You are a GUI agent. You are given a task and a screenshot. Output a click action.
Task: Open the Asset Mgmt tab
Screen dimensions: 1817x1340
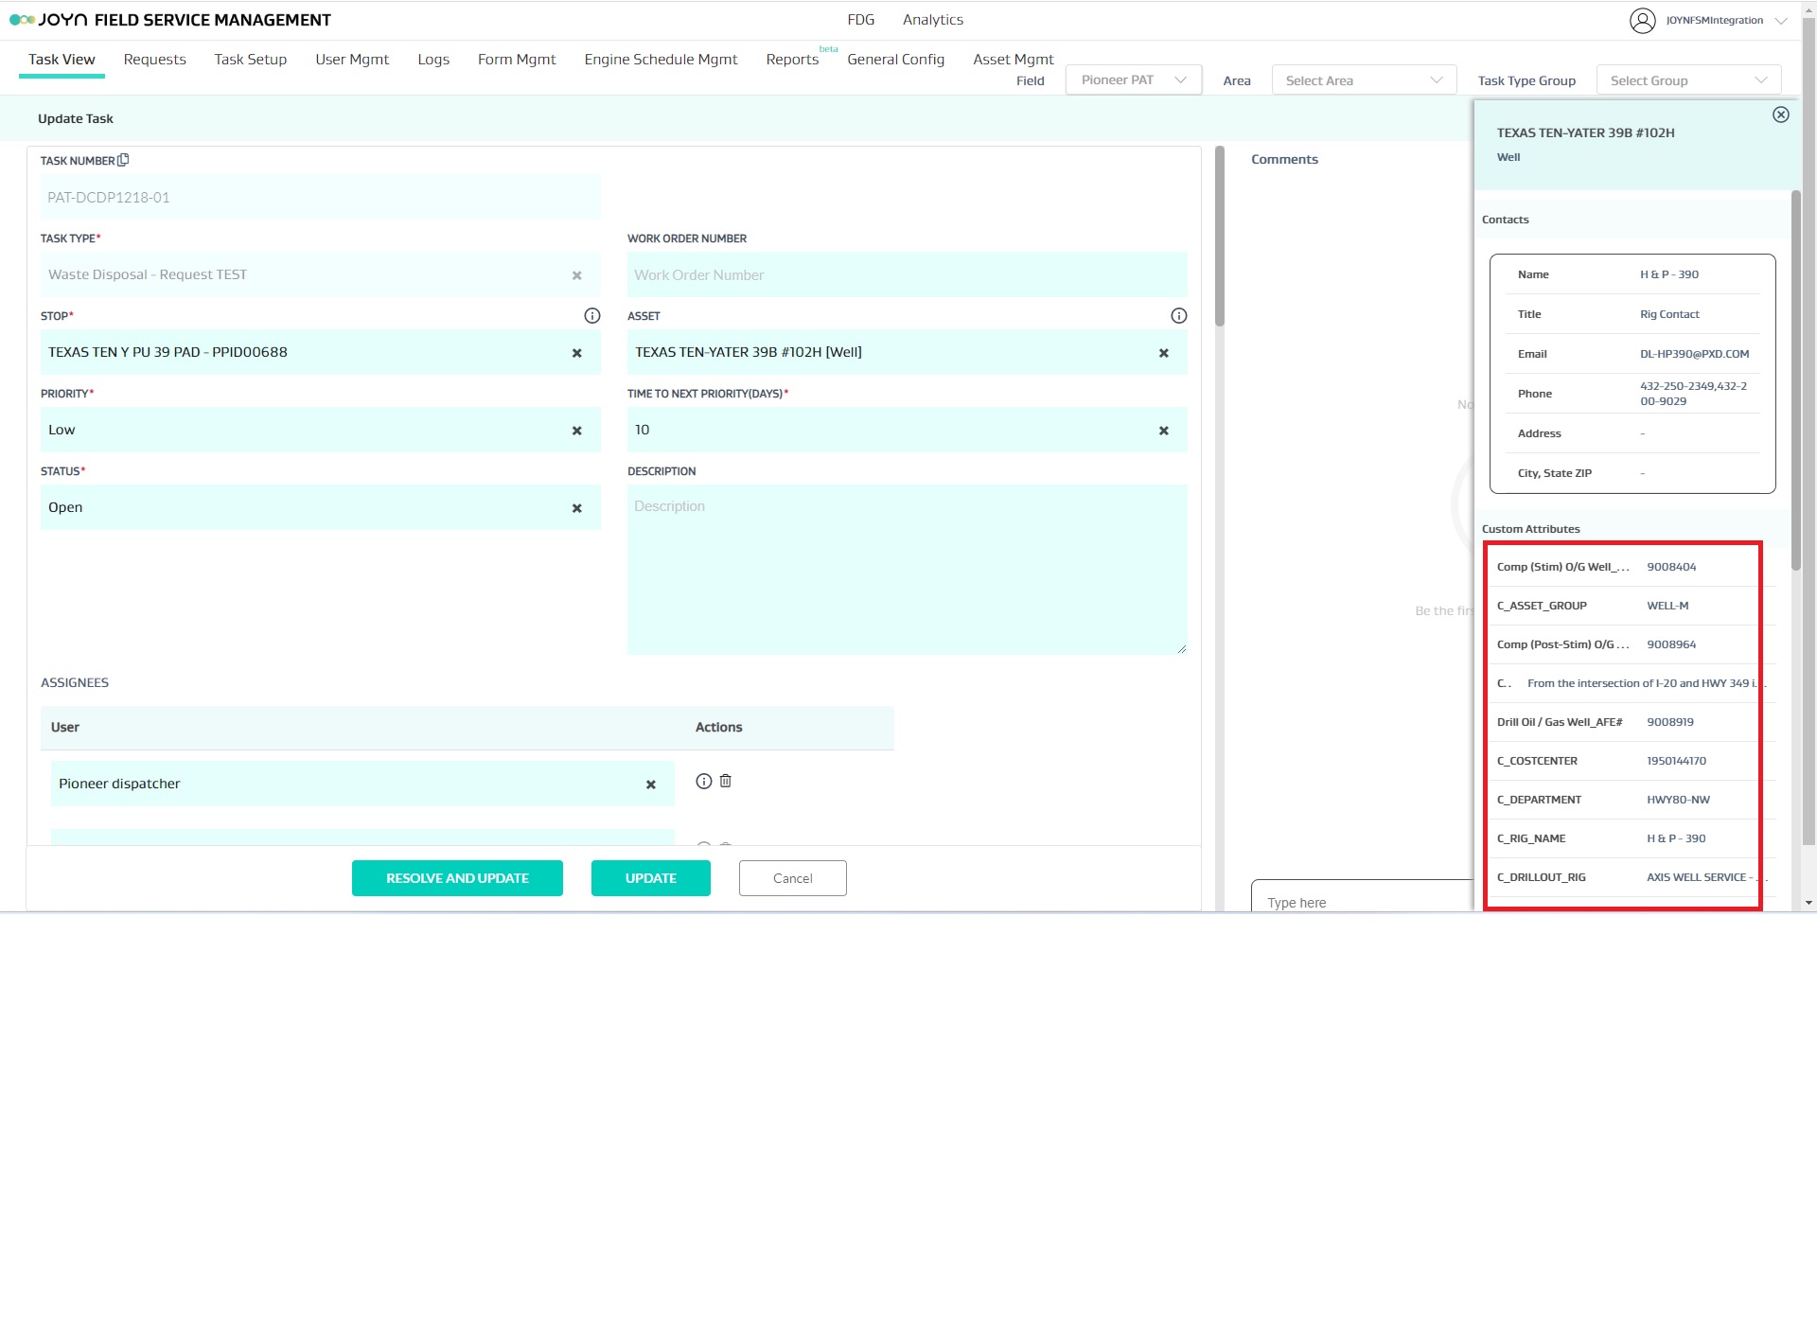click(1013, 60)
